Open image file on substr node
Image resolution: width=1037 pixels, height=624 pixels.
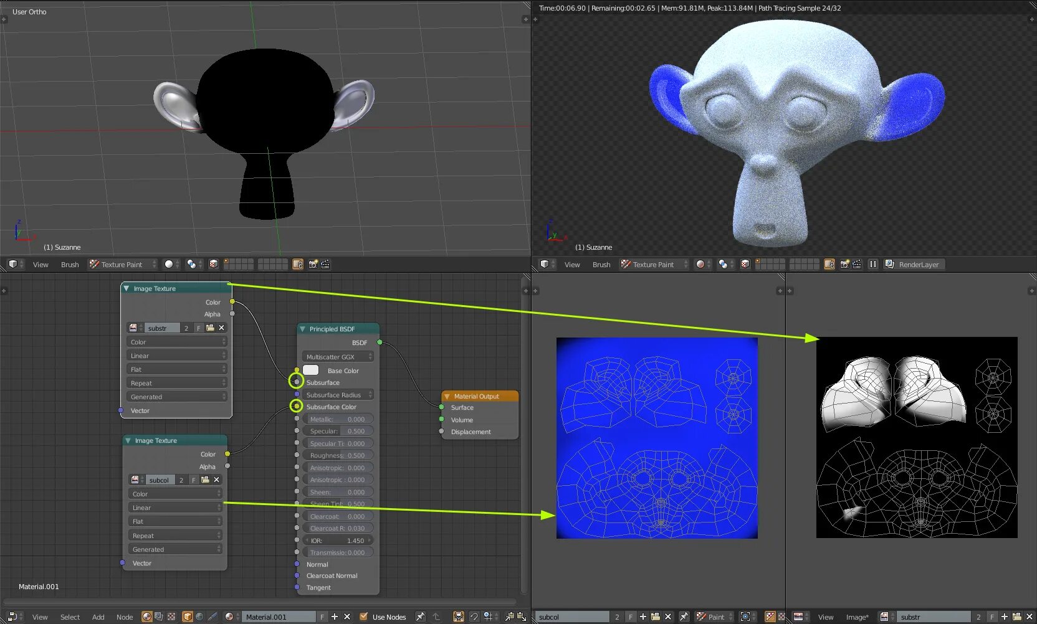tap(210, 328)
